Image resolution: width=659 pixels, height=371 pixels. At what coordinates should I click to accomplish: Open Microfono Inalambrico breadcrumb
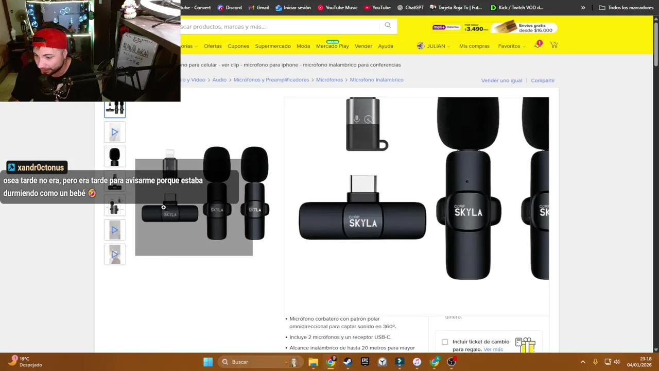(x=377, y=80)
